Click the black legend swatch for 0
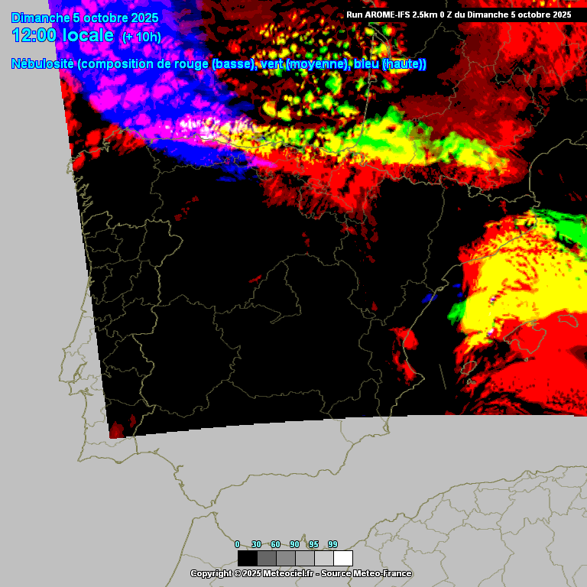Screen dimensions: 587x587 [247, 558]
